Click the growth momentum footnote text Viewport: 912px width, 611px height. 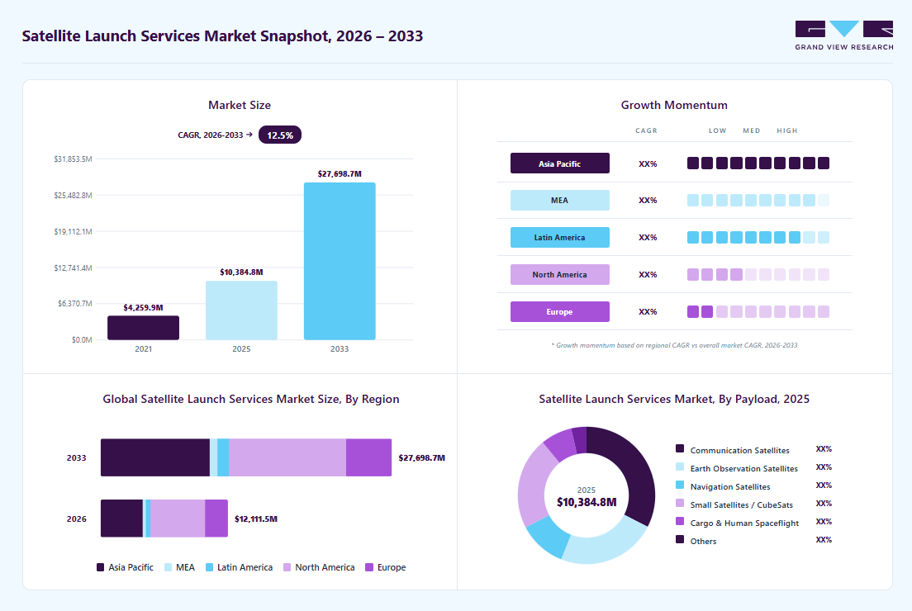[x=674, y=345]
